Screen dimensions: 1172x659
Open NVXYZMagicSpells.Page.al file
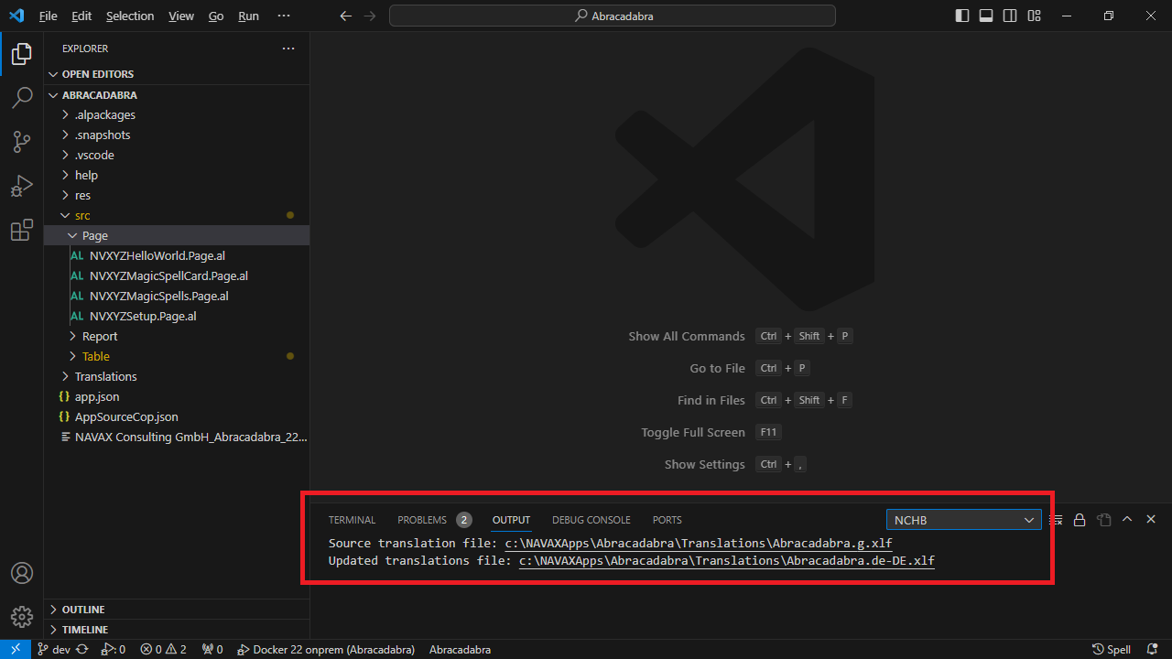(177, 297)
